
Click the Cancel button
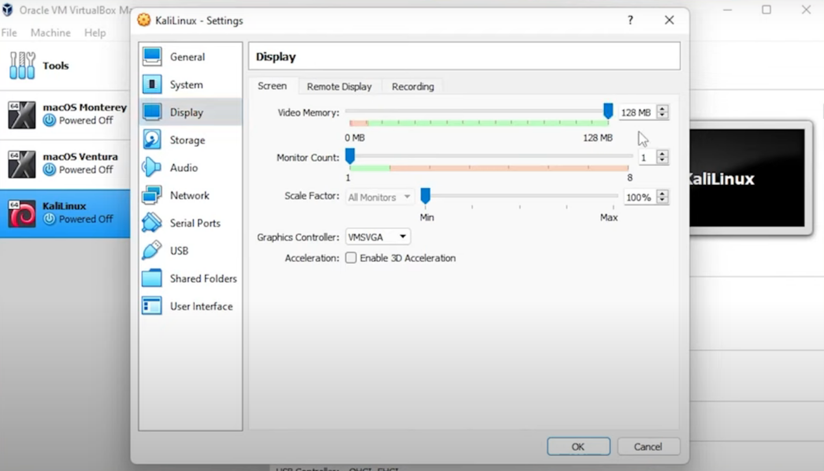[x=648, y=446]
